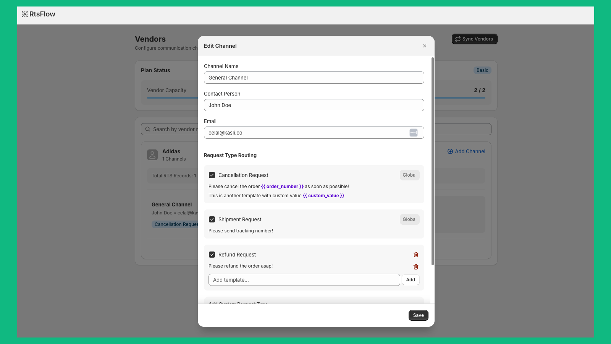Click the order_number template variable

282,187
